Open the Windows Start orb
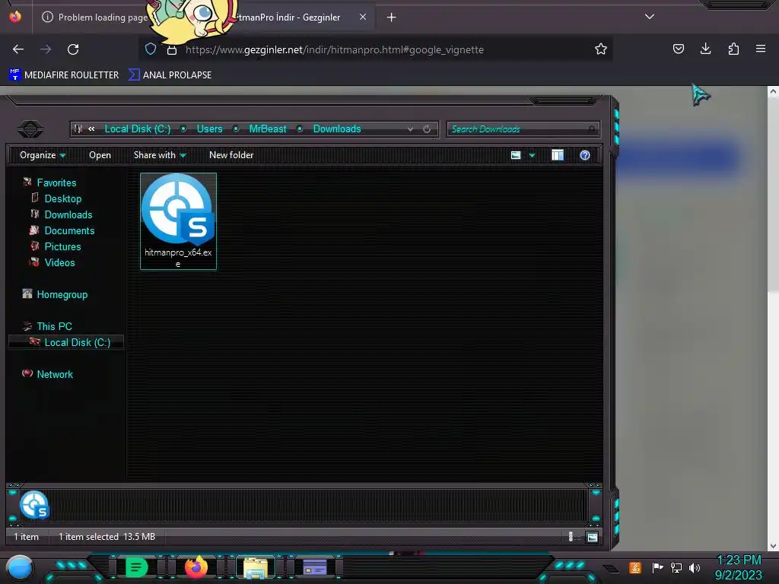779x584 pixels. (19, 569)
